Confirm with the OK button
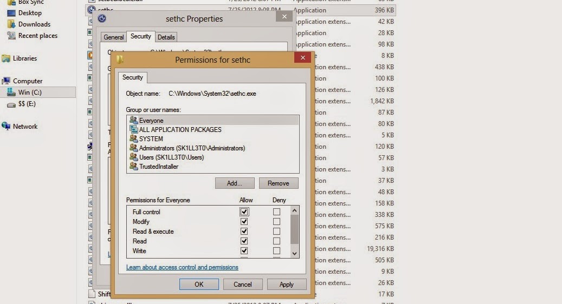This screenshot has width=562, height=304. (x=199, y=285)
